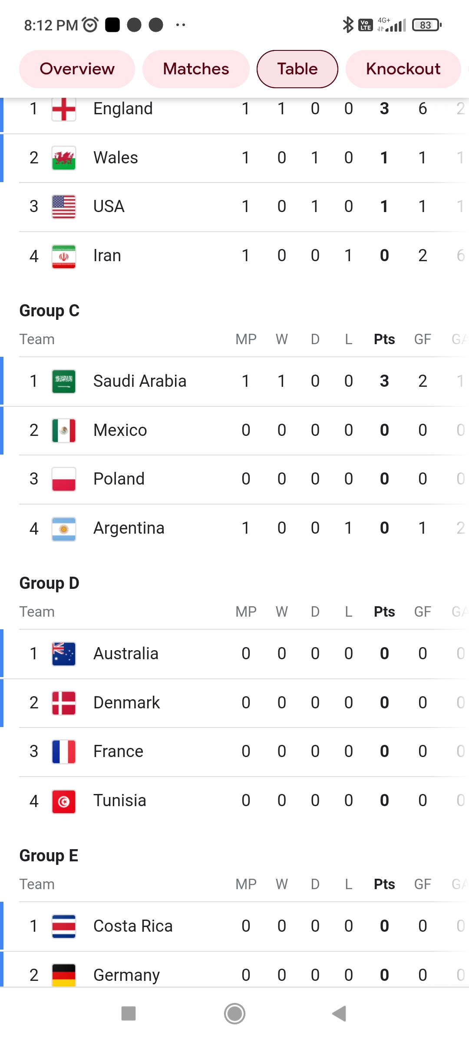Tap the Germany team name

pyautogui.click(x=127, y=975)
